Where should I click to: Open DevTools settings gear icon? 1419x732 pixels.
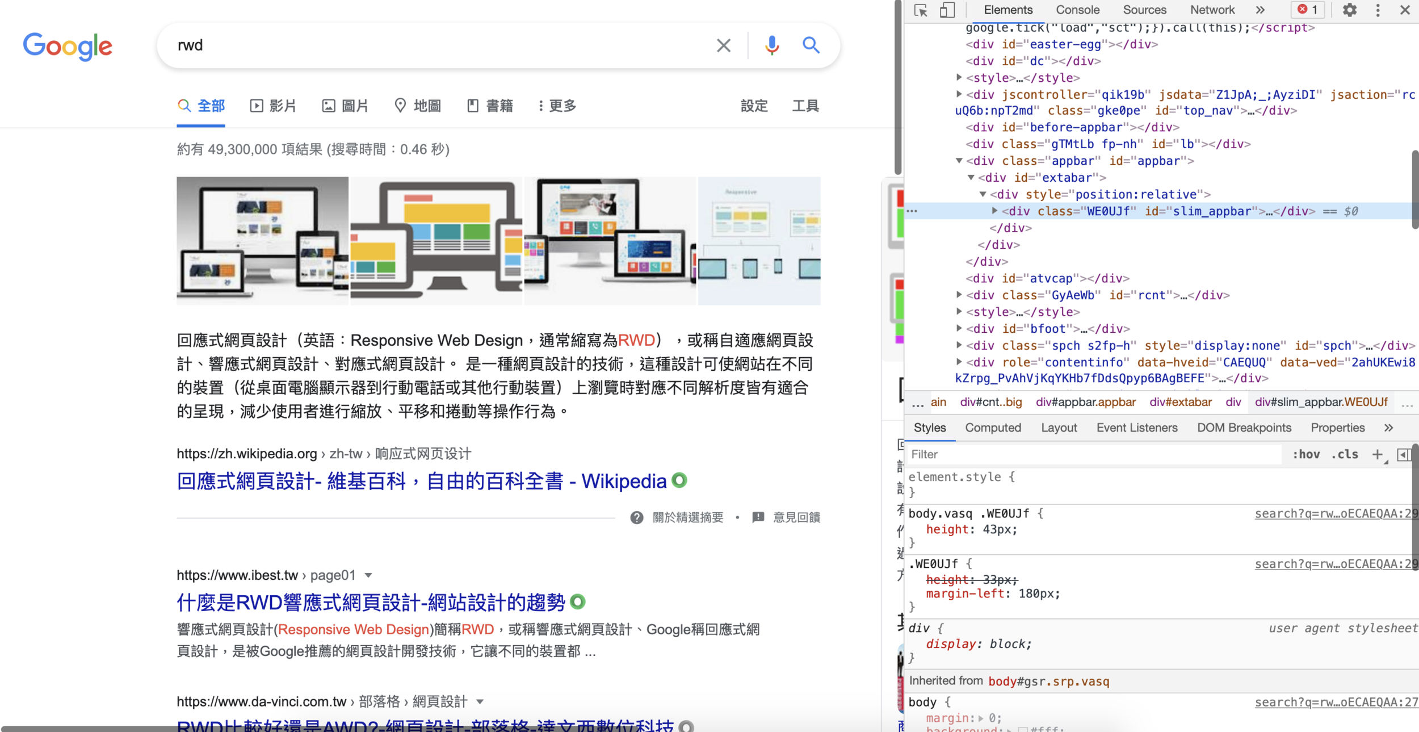pos(1350,10)
